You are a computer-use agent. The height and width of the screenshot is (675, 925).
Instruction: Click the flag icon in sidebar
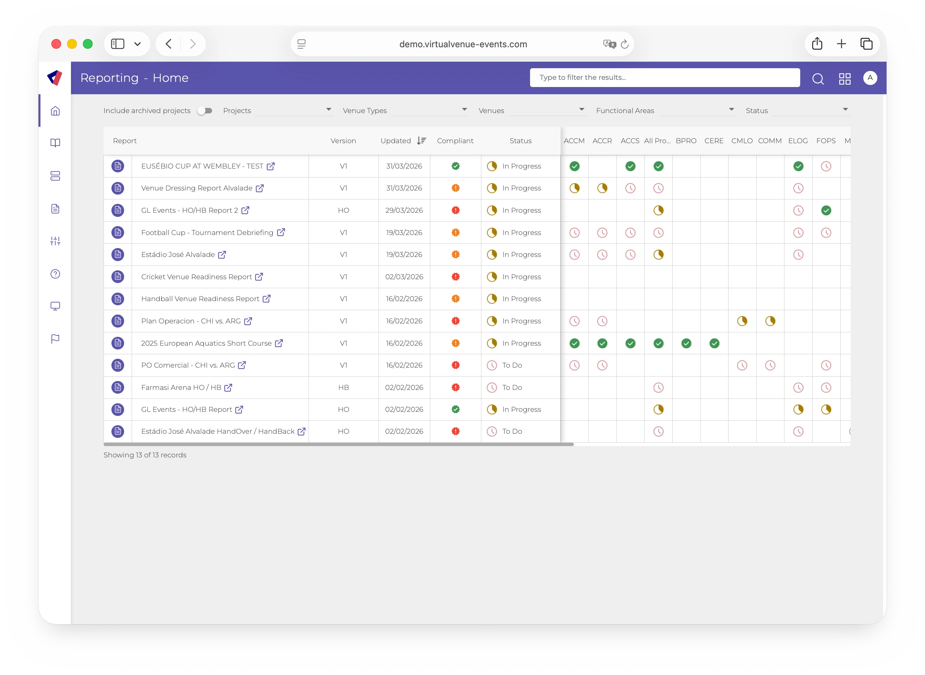tap(55, 339)
